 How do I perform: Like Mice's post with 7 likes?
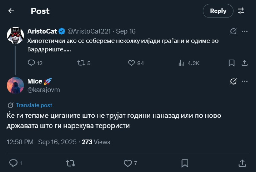[x=128, y=163]
